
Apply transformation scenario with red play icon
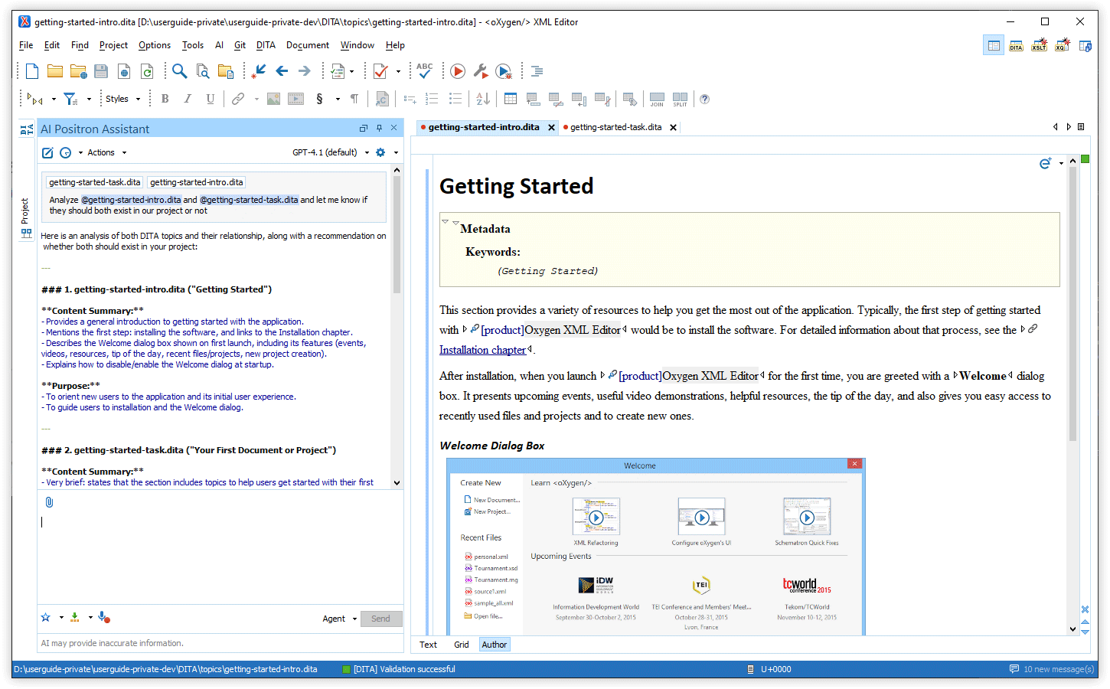458,71
